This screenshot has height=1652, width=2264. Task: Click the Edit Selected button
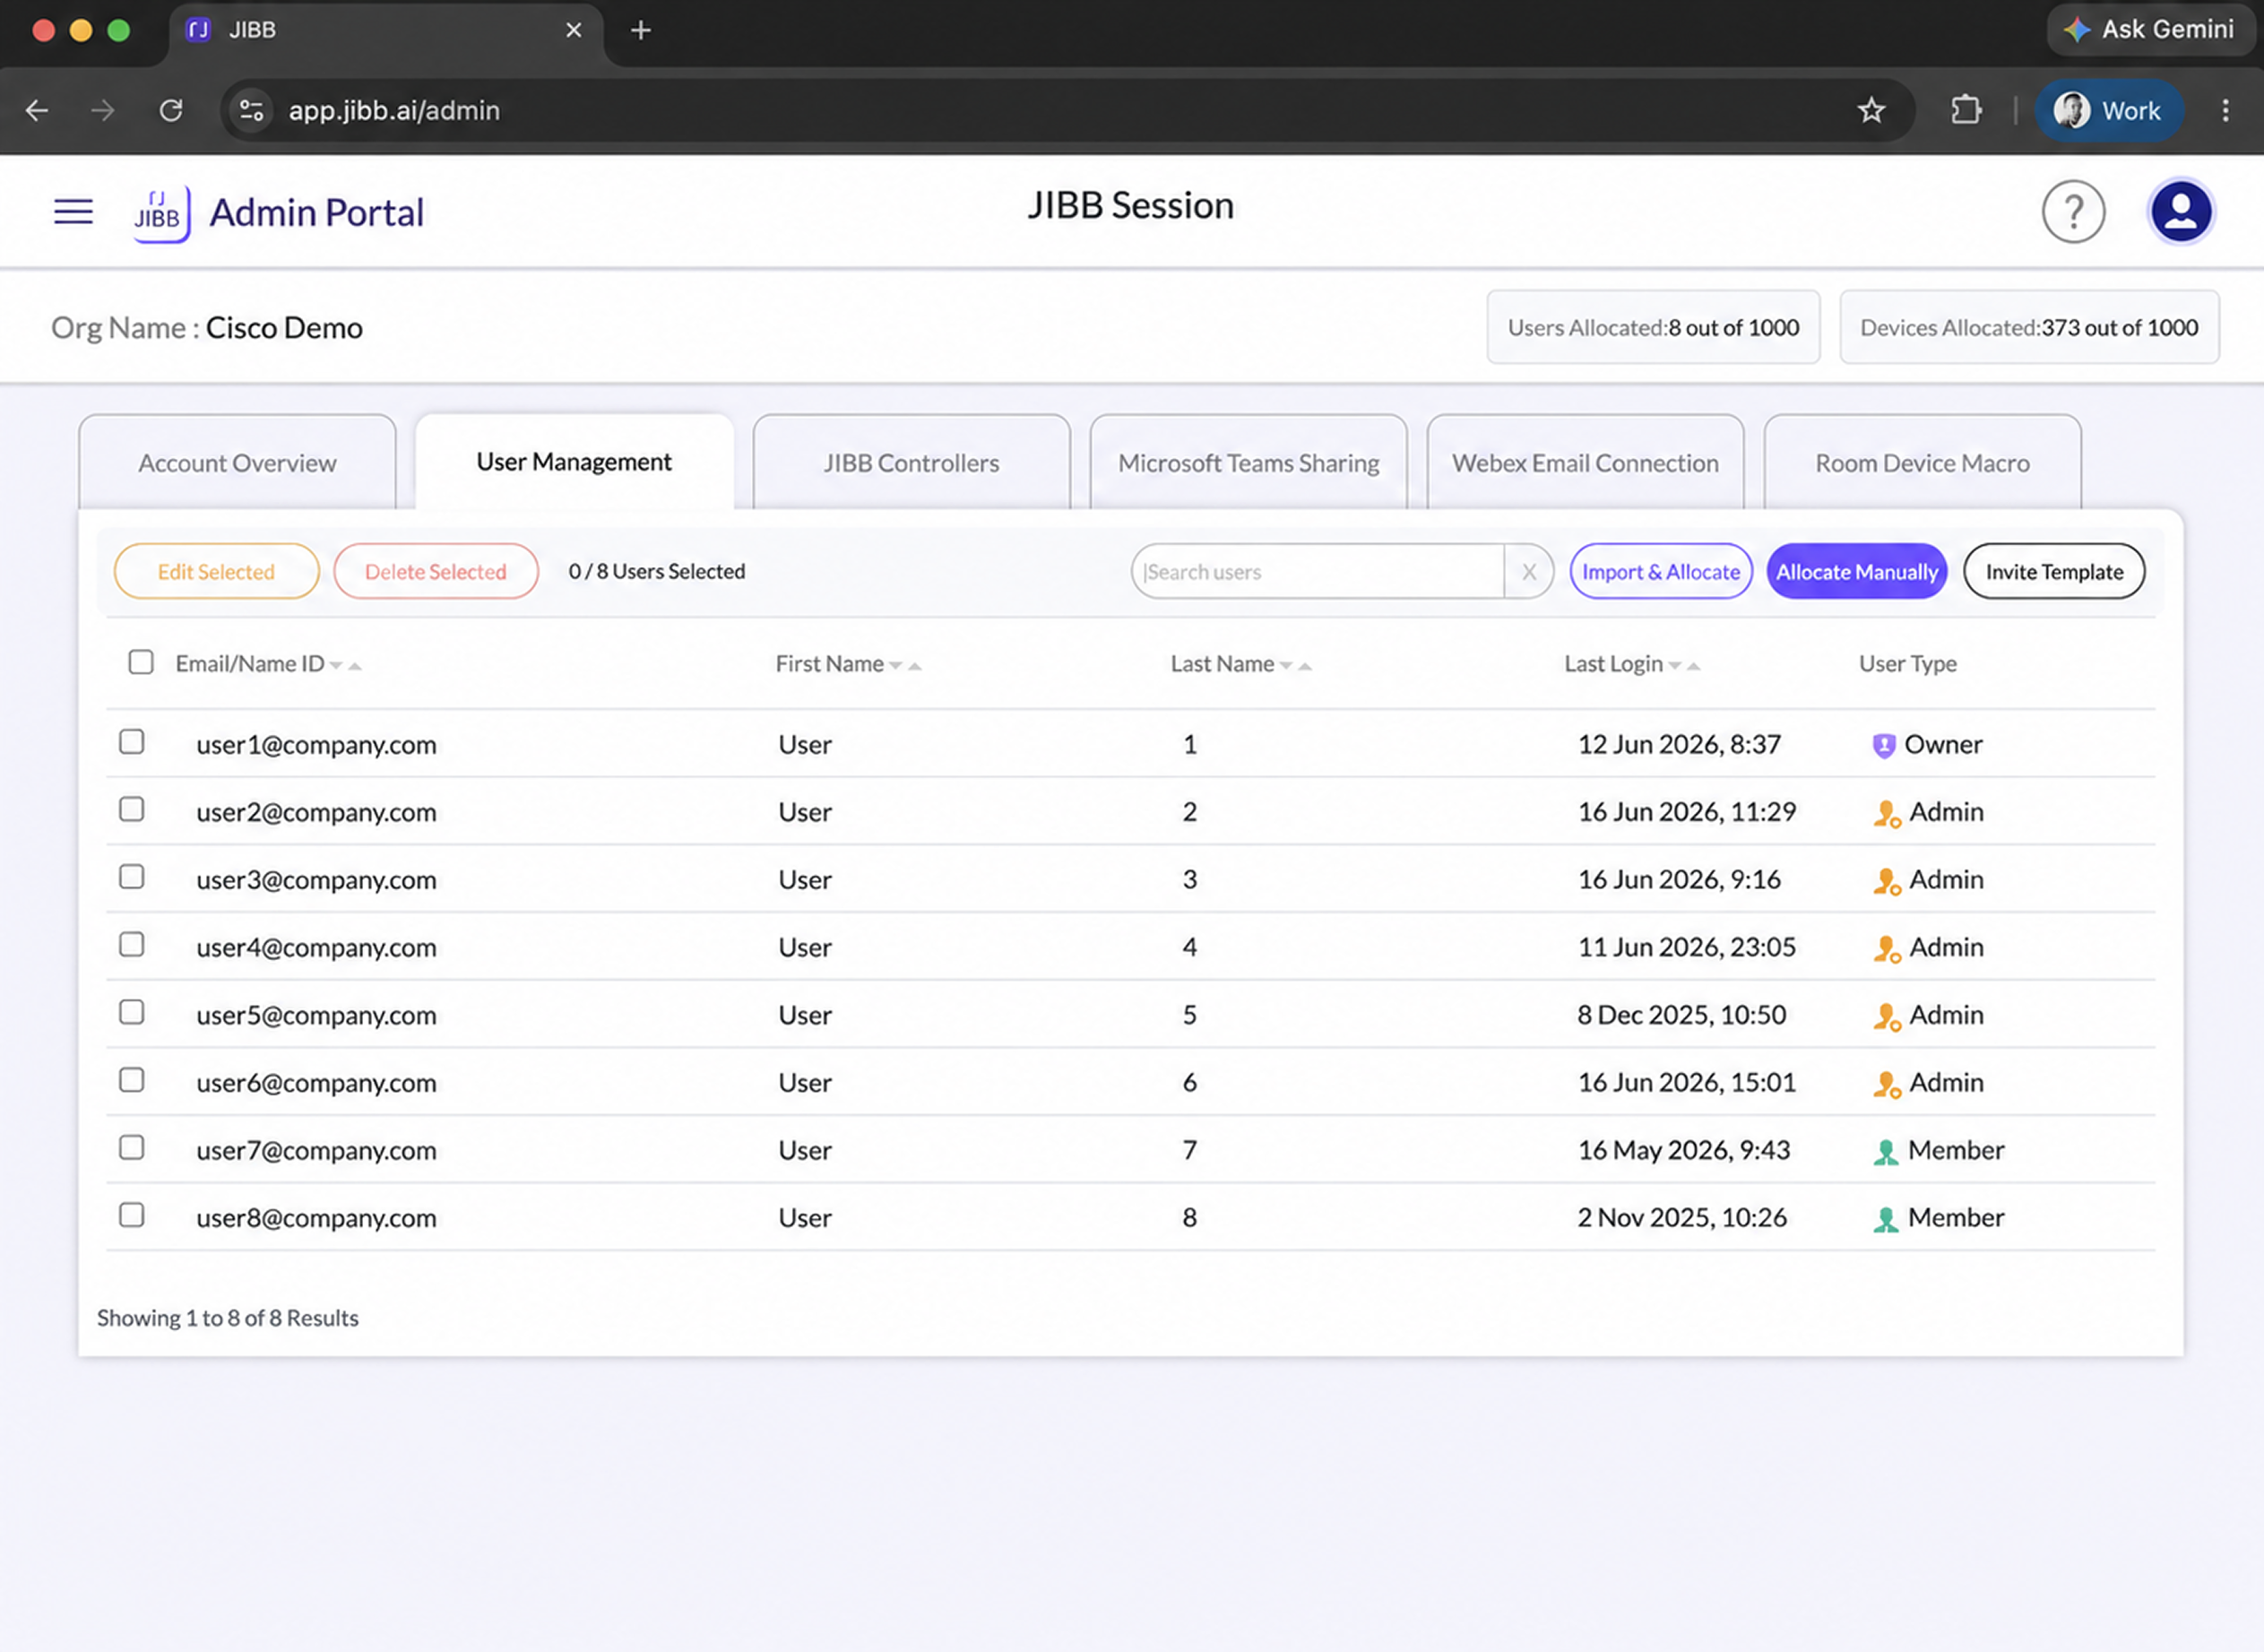216,572
